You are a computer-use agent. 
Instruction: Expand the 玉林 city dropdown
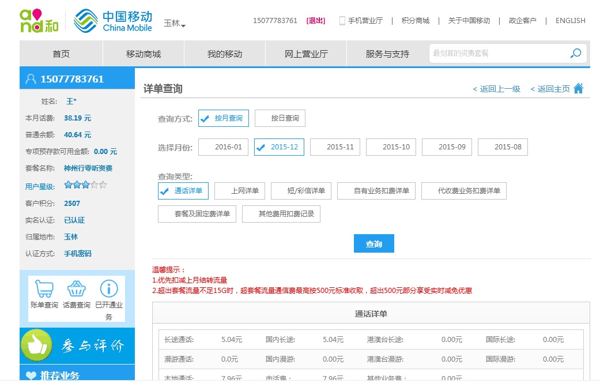[x=175, y=24]
